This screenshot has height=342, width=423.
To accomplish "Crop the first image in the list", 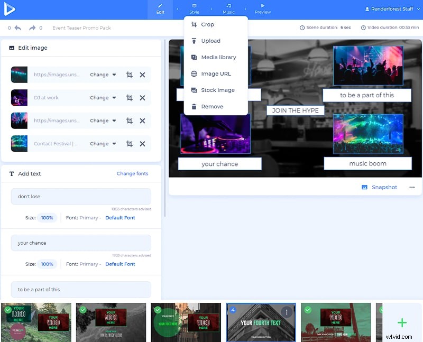I will point(129,75).
